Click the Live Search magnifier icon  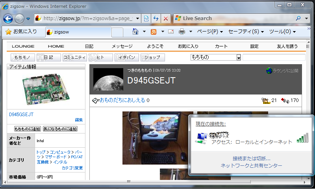point(298,18)
